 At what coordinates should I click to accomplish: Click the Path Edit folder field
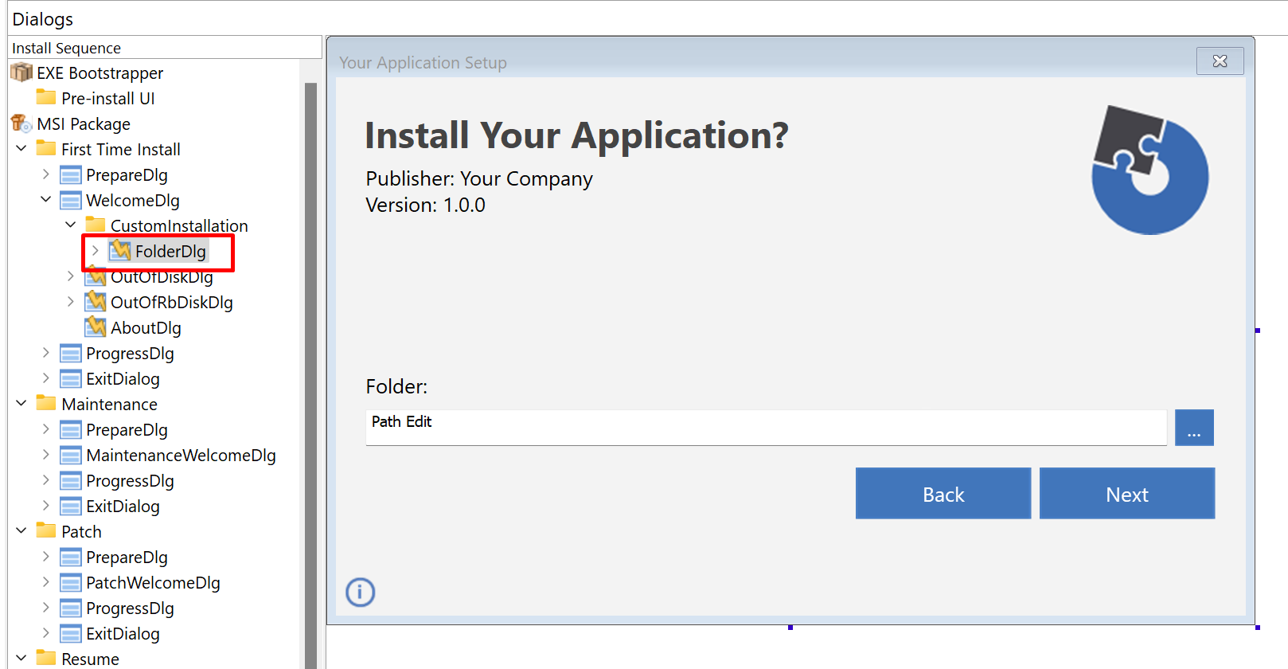[x=765, y=428]
